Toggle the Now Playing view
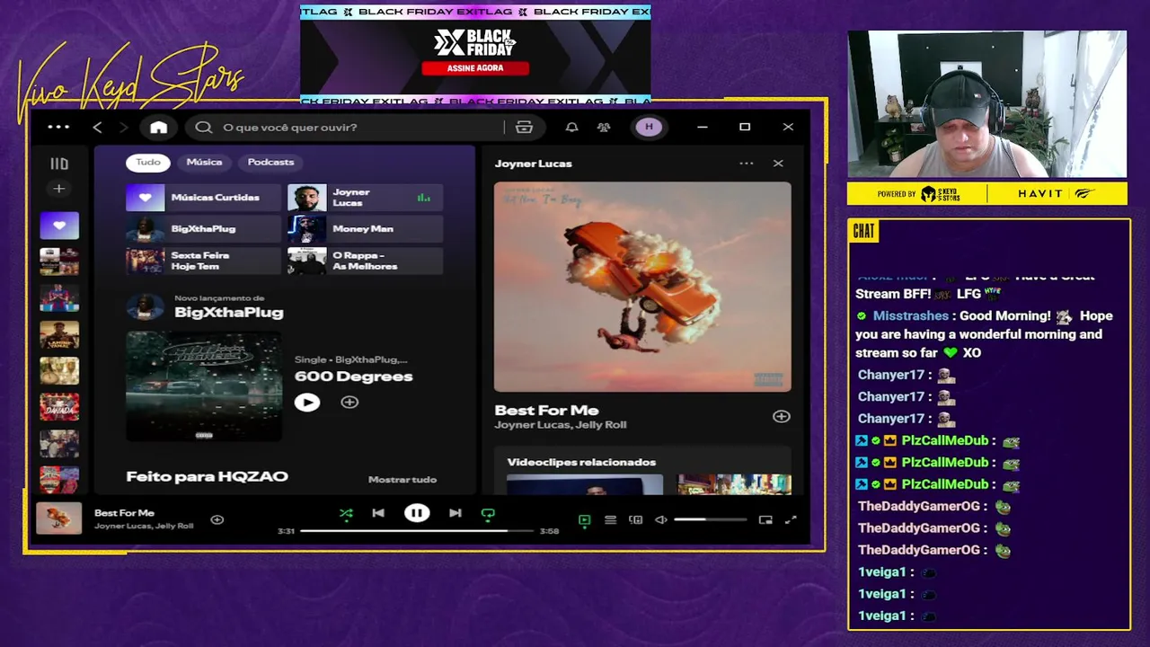Image resolution: width=1150 pixels, height=647 pixels. pyautogui.click(x=584, y=519)
